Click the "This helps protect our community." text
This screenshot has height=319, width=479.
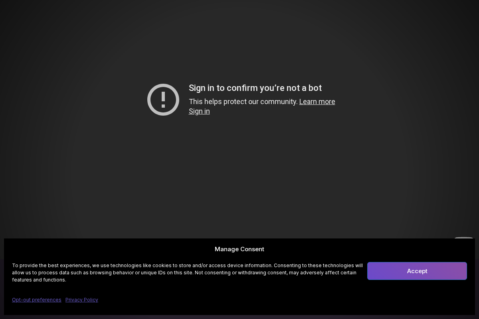pos(243,102)
